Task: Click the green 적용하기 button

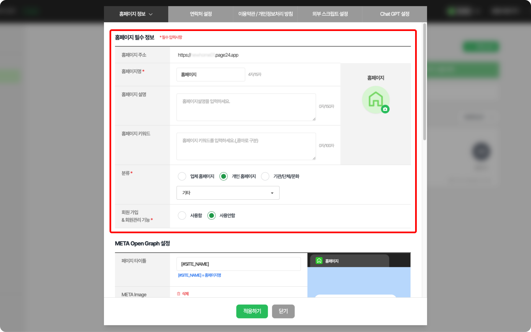Action: [x=252, y=311]
